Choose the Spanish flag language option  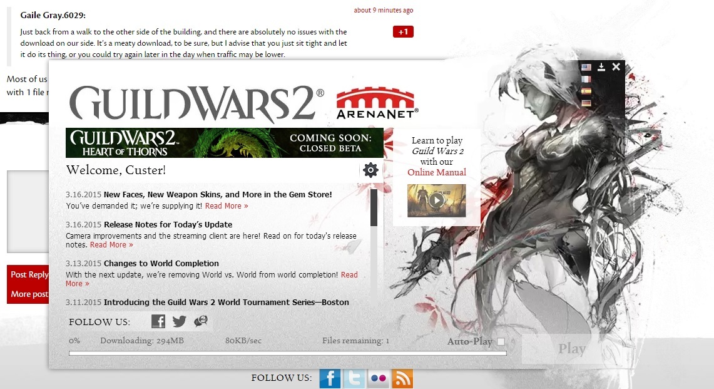point(586,91)
